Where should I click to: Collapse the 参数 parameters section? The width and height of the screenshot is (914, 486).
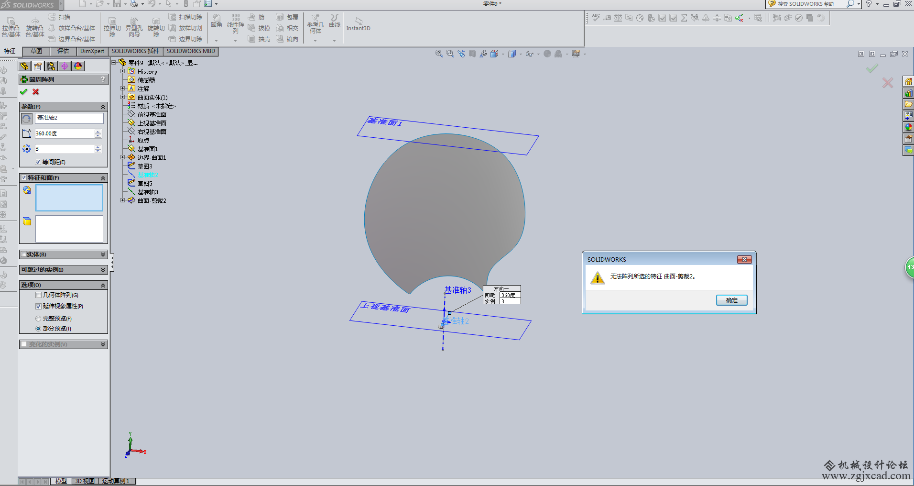click(x=103, y=107)
